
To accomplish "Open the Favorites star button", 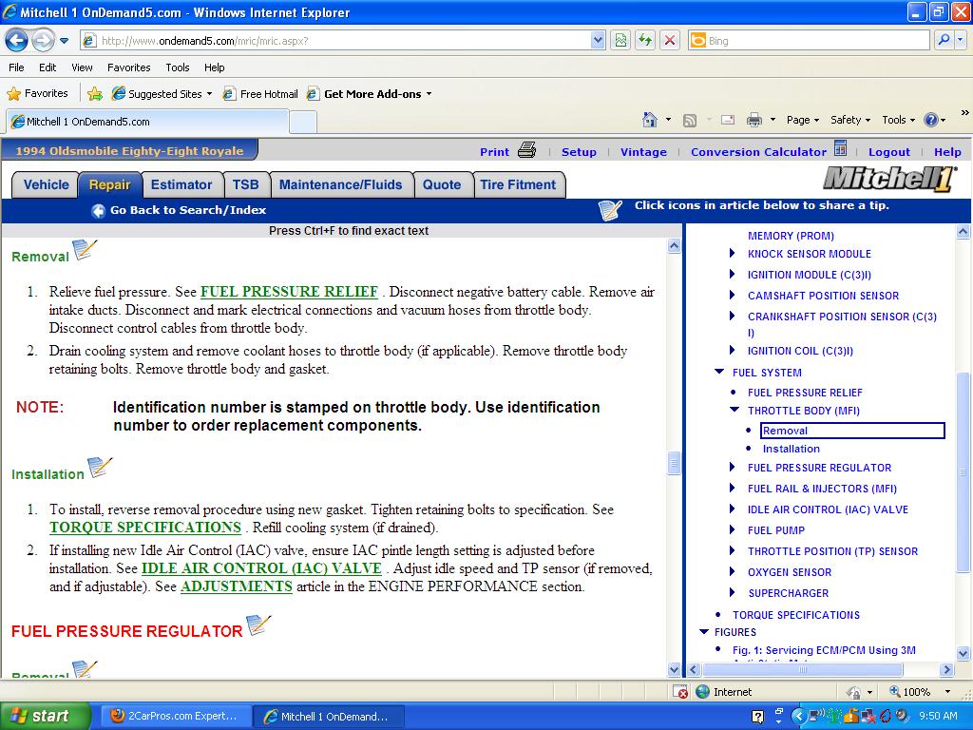I will coord(37,94).
